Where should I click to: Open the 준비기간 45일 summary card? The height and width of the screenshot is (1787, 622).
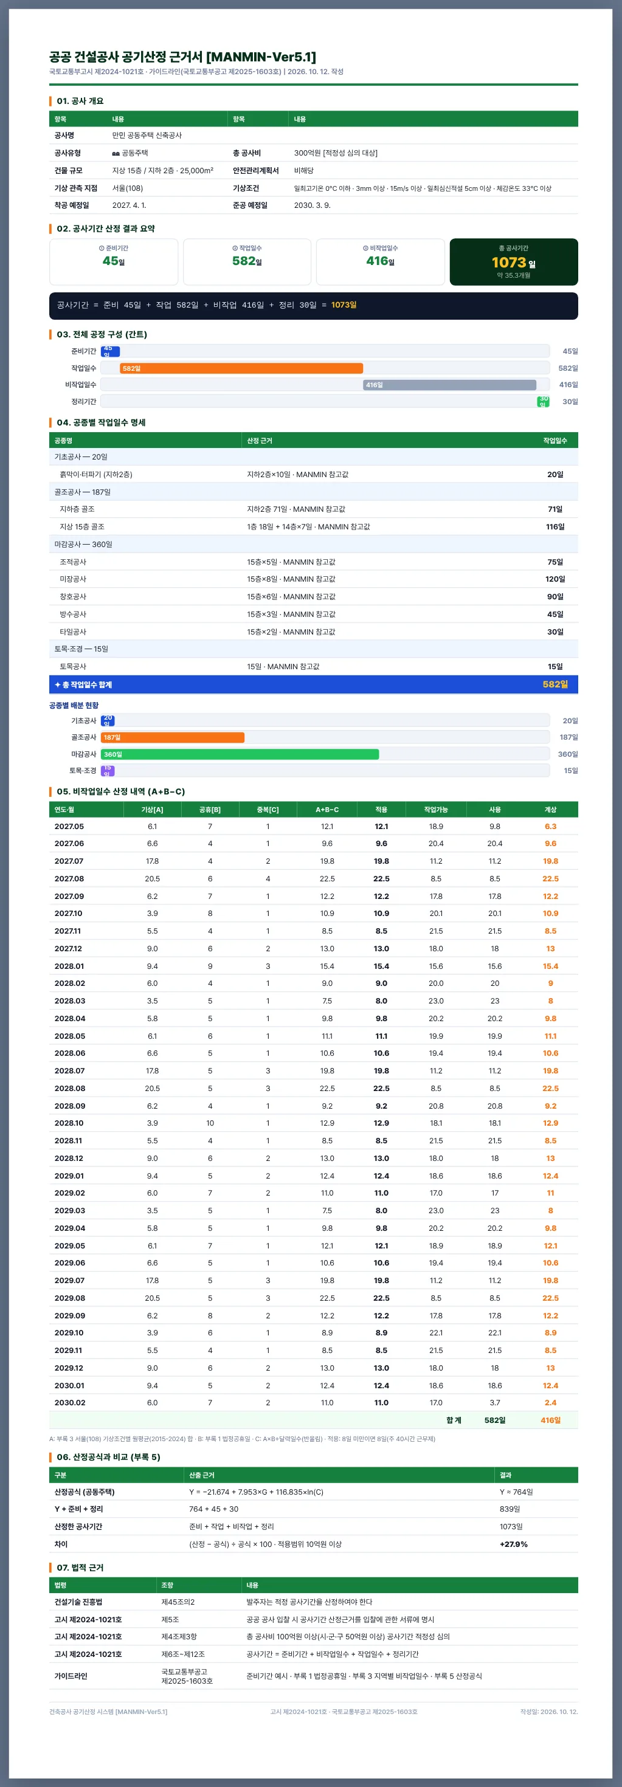pyautogui.click(x=114, y=262)
